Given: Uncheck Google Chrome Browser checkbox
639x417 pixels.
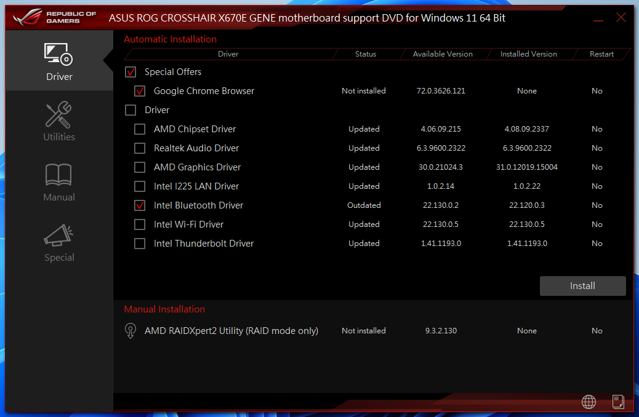Looking at the screenshot, I should click(x=140, y=91).
